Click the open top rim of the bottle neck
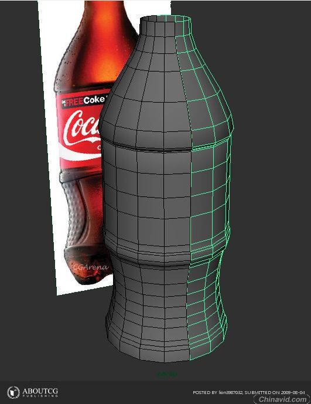Screen dimensions: 311x404 point(166,19)
